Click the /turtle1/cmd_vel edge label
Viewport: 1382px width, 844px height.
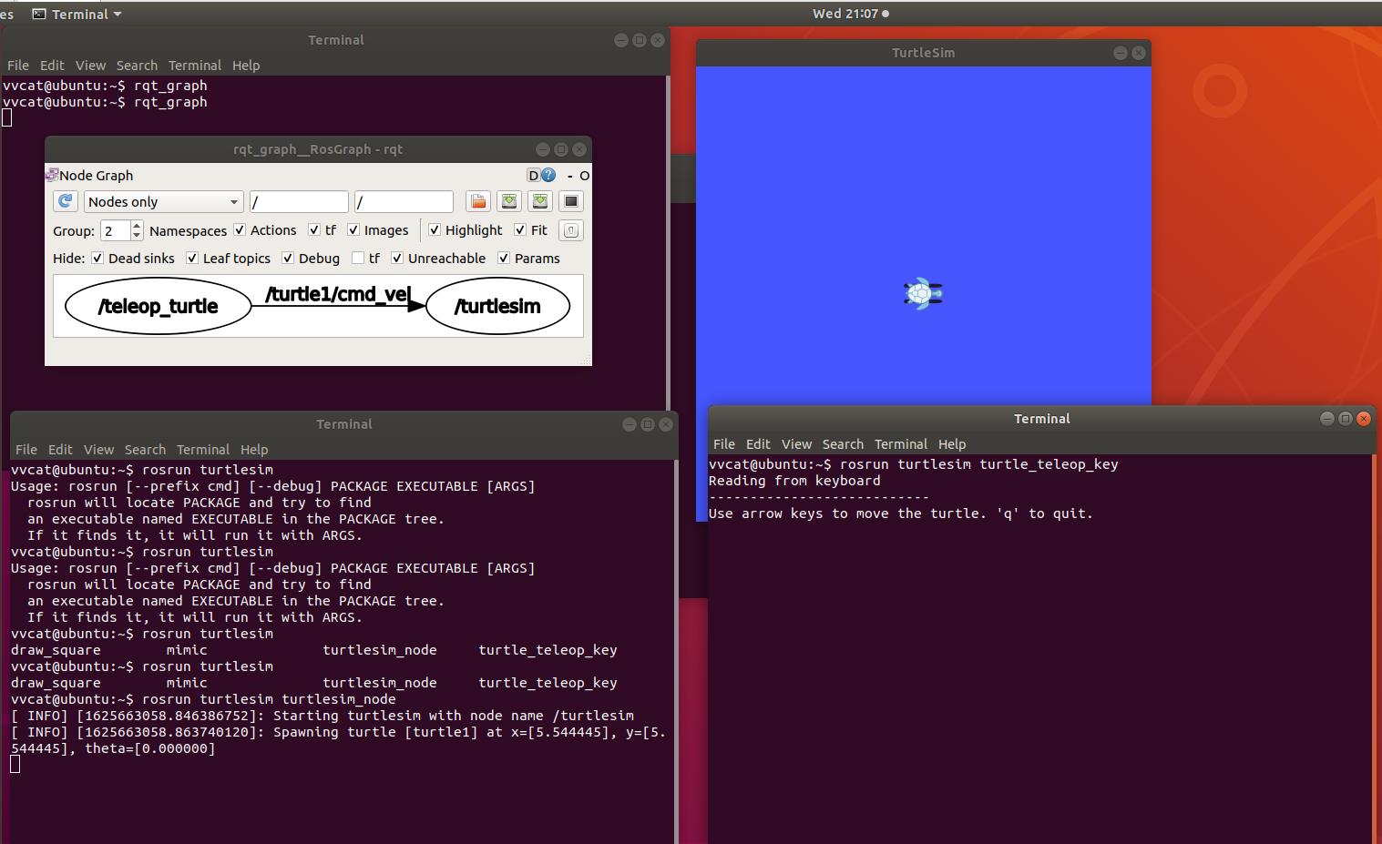[338, 294]
